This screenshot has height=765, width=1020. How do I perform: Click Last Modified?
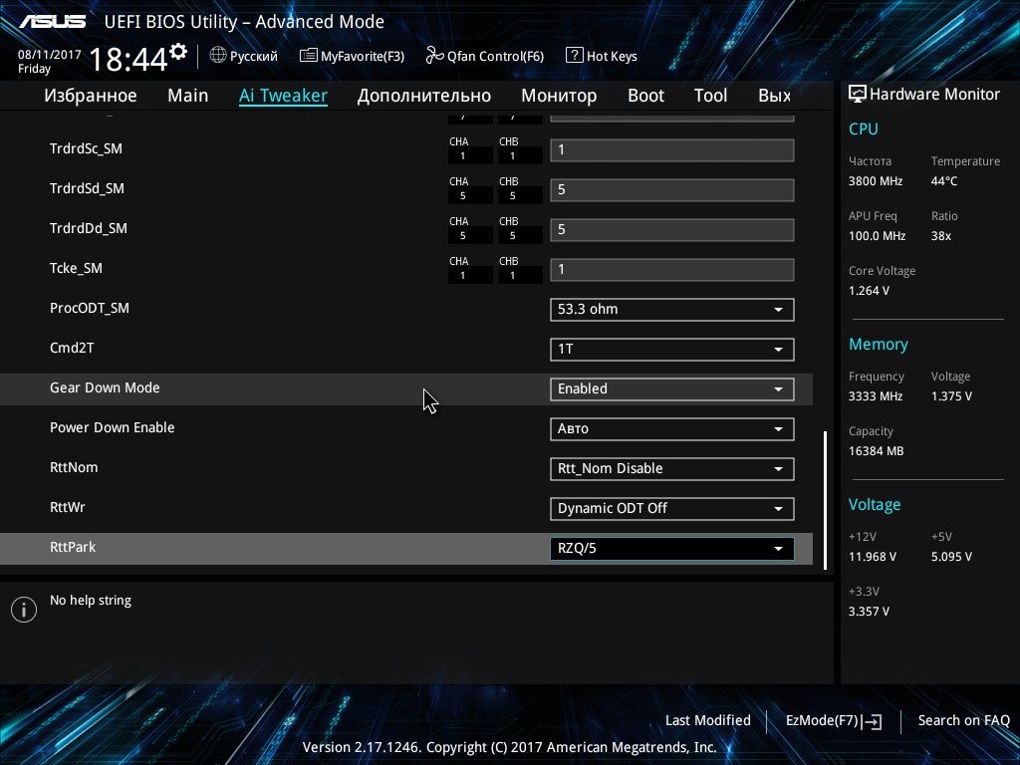[x=708, y=720]
